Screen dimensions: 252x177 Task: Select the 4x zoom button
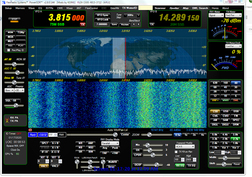[x=202, y=135]
